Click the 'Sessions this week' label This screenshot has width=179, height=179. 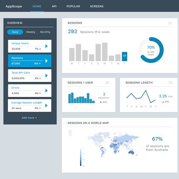coord(95,32)
